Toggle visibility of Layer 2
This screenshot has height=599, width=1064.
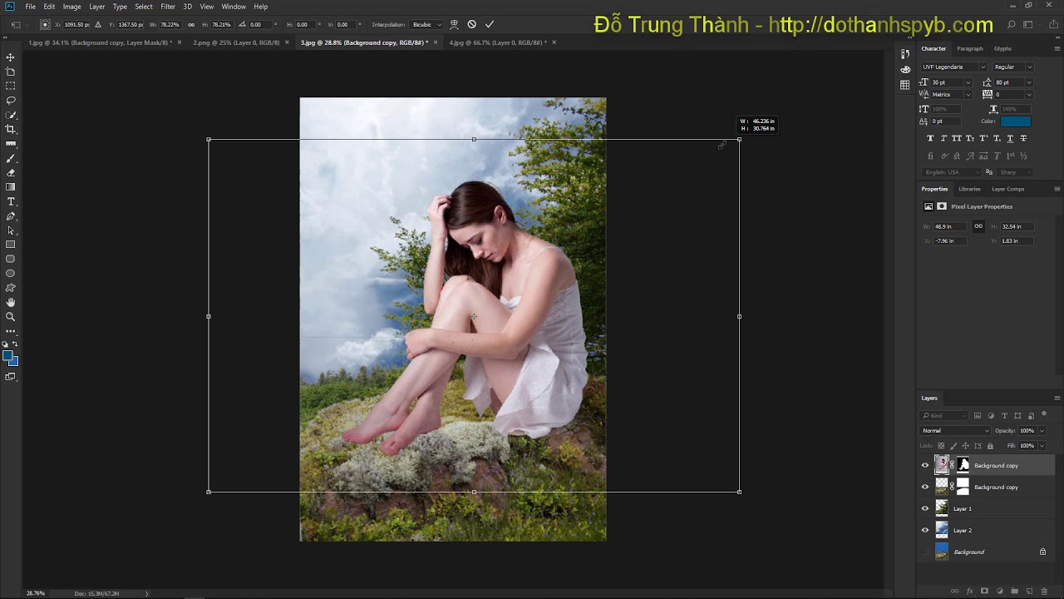[x=925, y=530]
